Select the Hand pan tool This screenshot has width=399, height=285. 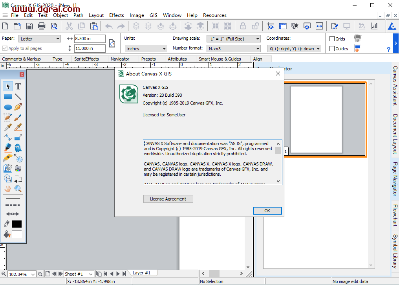8,189
